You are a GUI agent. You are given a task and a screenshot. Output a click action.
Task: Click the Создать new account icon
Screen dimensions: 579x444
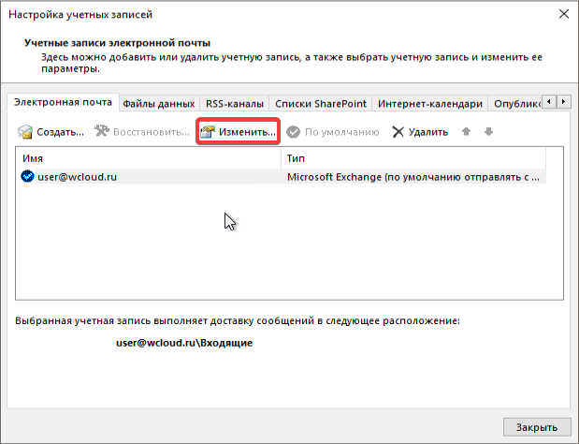pyautogui.click(x=26, y=132)
